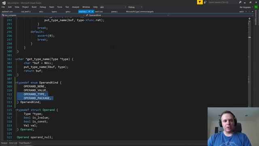Click the 'assert(0);' statement
Viewport: 259px width, 146px height.
tap(46, 36)
